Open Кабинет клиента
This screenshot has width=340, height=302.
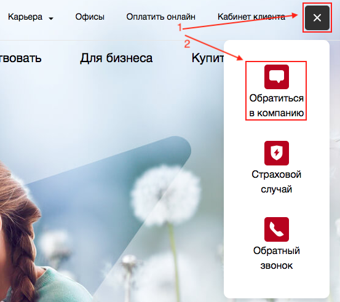click(251, 17)
